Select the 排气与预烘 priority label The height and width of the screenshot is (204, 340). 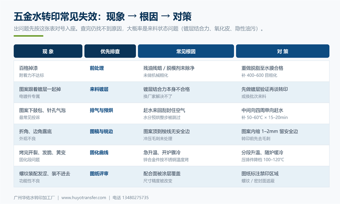tap(101, 111)
